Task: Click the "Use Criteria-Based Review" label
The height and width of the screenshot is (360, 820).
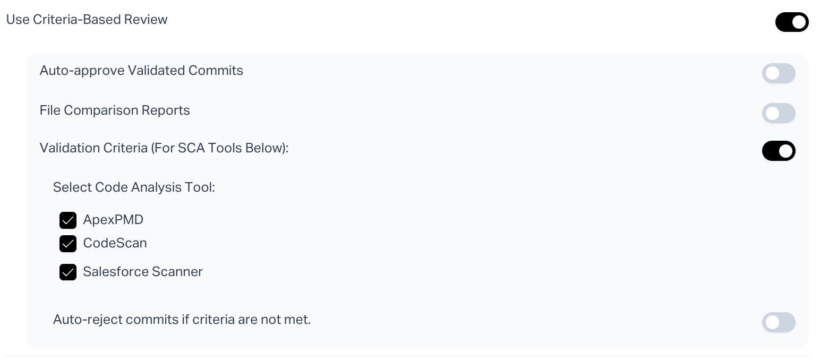Action: [x=87, y=20]
